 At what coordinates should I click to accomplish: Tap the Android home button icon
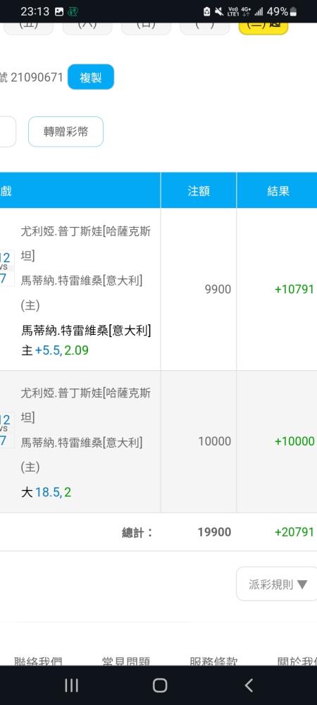coord(160,685)
